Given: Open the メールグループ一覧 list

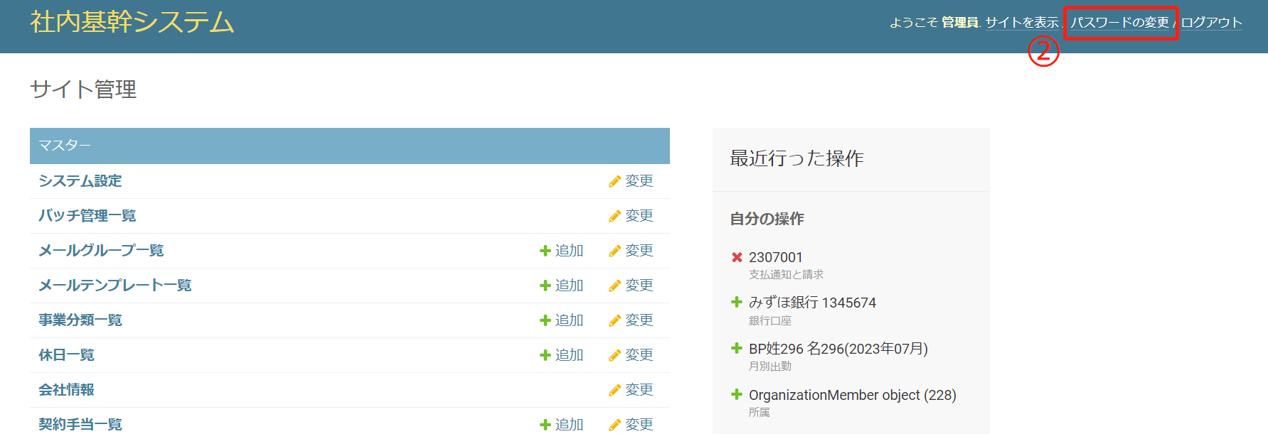Looking at the screenshot, I should [101, 251].
